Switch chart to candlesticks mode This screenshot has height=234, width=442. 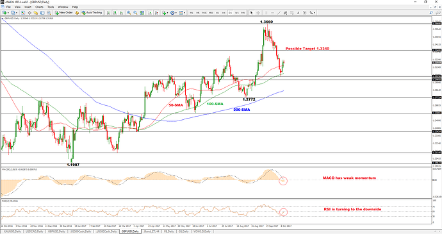point(115,13)
